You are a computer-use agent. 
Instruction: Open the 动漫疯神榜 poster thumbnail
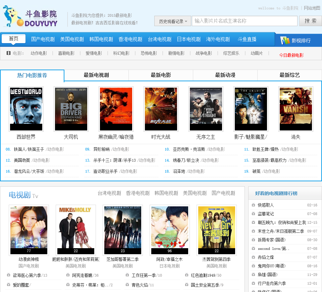point(29,230)
